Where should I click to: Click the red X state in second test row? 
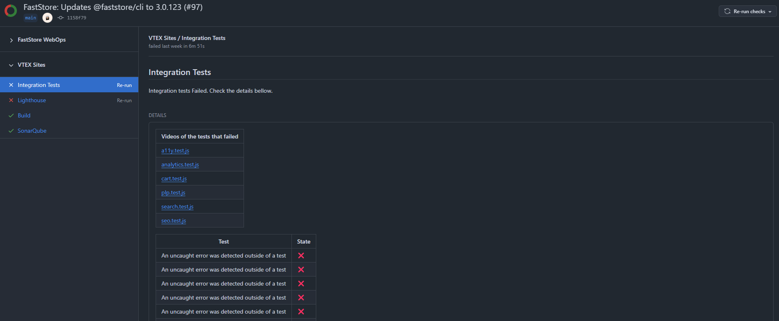pyautogui.click(x=301, y=269)
